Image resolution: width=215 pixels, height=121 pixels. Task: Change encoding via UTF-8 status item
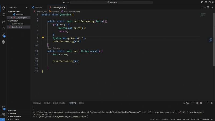pyautogui.click(x=173, y=119)
